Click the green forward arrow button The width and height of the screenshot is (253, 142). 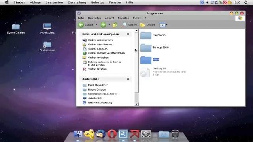(103, 25)
